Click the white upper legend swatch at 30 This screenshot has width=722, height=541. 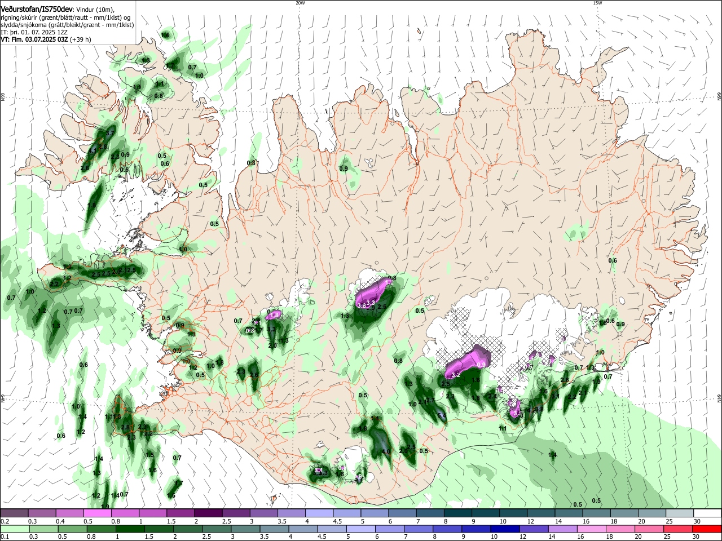coord(706,513)
